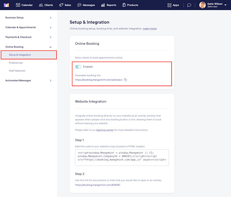This screenshot has width=231, height=197.
Task: Open the Reports menu label
Action: click(112, 5)
